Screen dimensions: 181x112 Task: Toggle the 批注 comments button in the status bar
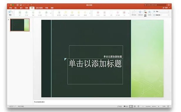click(126, 106)
